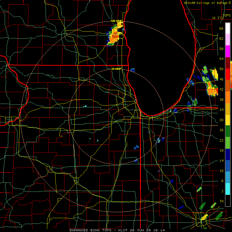Click the '6' legend value

pyautogui.click(x=222, y=181)
